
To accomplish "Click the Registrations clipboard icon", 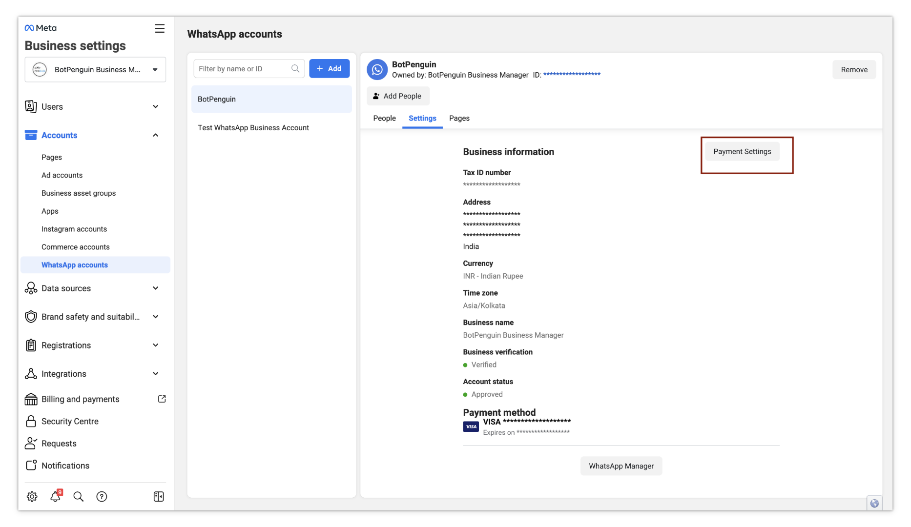I will 31,345.
